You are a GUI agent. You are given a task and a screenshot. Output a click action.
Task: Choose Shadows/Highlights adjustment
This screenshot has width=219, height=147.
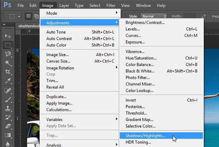(x=161, y=136)
